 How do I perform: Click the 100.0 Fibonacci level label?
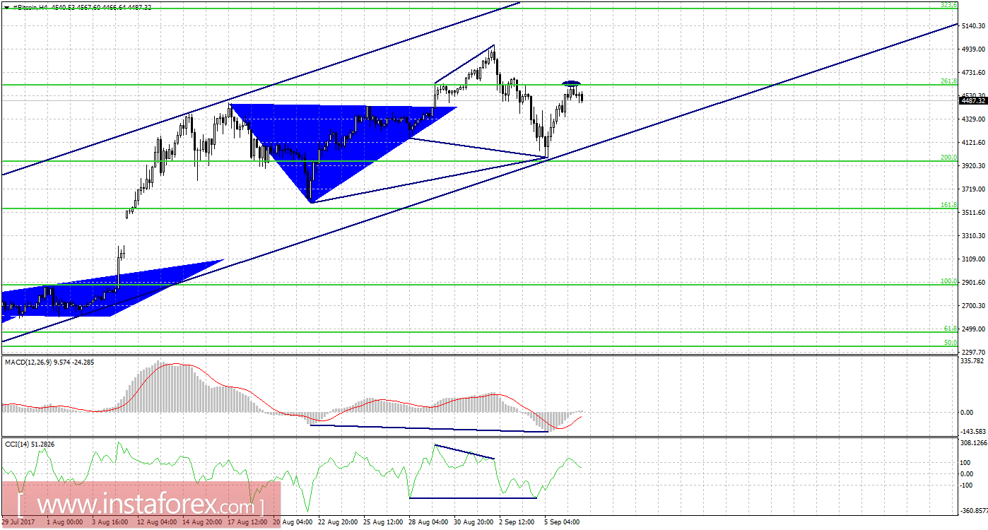point(948,281)
